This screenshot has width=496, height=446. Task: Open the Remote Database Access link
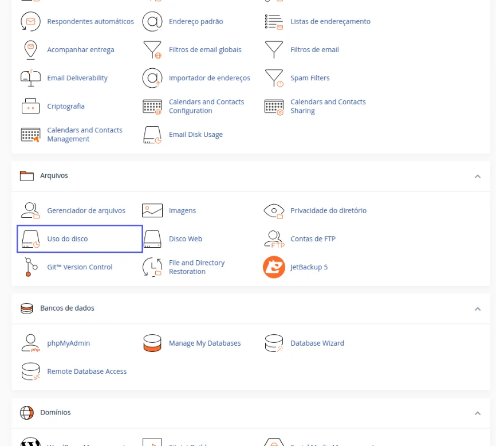pyautogui.click(x=86, y=371)
